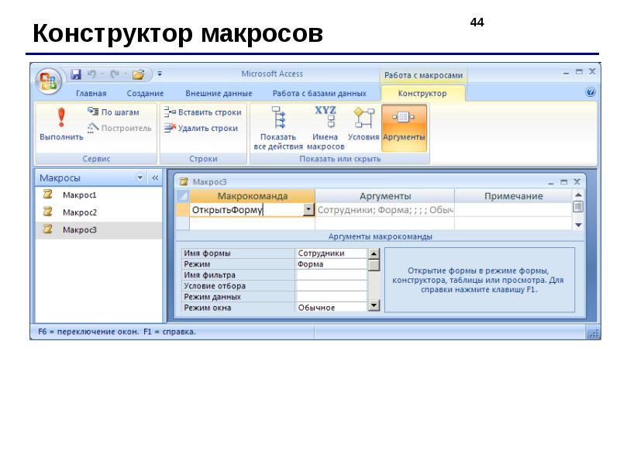Collapse navigation pane with double chevron
This screenshot has width=620, height=465.
[x=155, y=178]
